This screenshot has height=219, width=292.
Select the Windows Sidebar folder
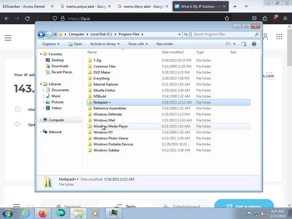[x=106, y=150]
